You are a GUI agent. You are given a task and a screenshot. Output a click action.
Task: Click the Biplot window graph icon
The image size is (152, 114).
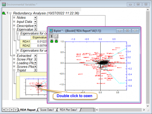(x=51, y=30)
